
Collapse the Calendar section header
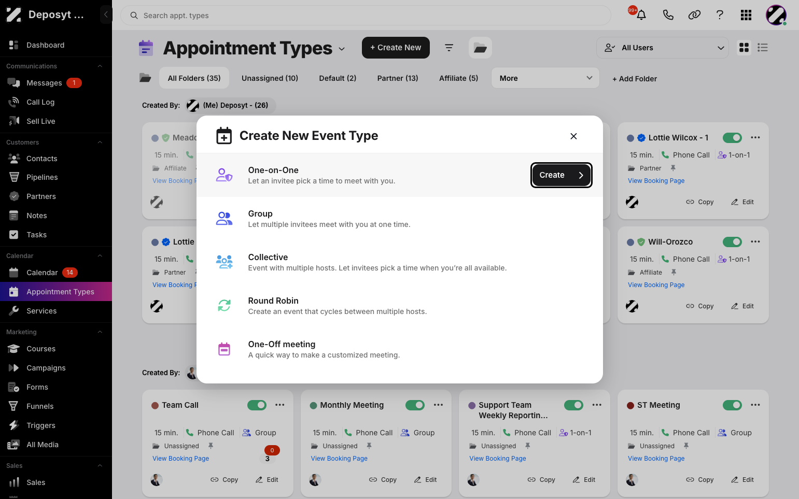click(100, 256)
